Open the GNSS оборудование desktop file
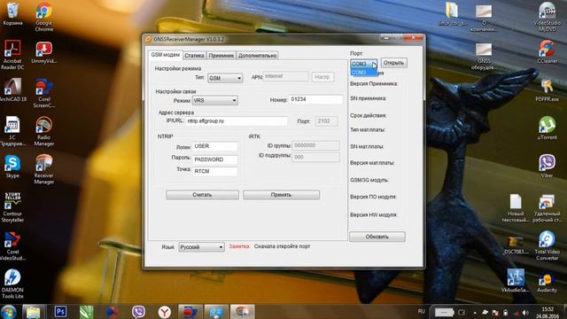567x319 pixels. click(484, 56)
